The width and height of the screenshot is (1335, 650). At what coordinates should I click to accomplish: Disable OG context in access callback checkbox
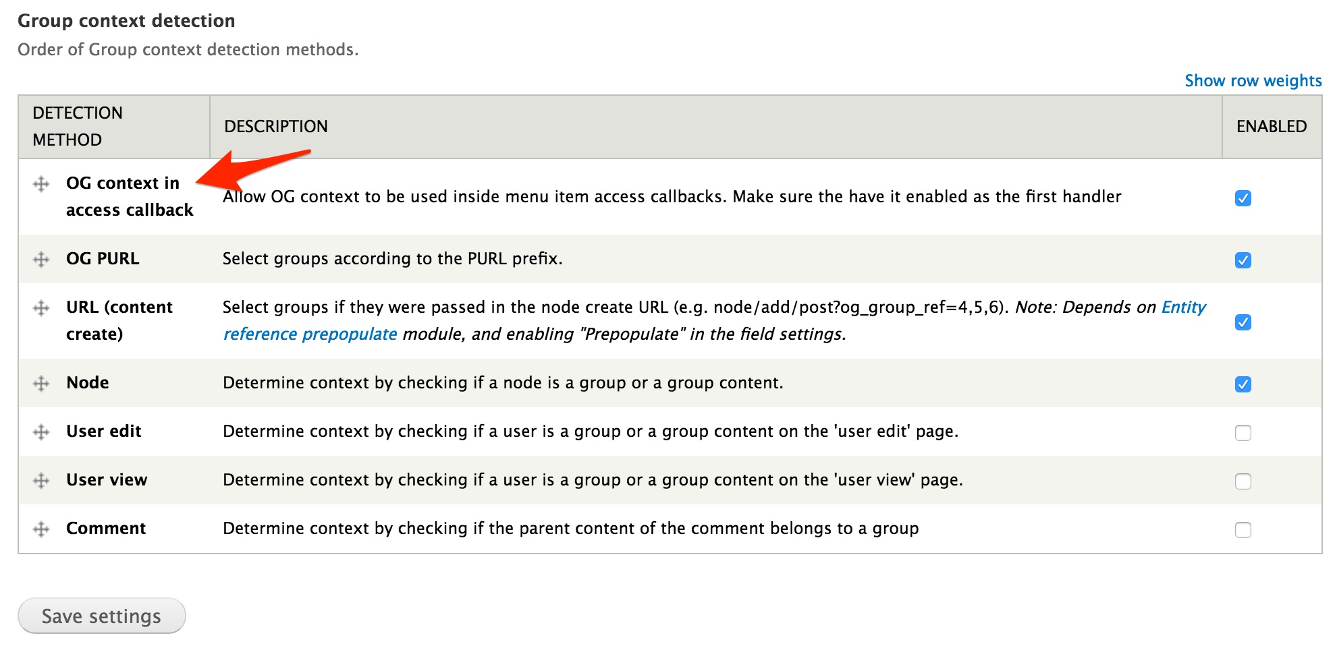click(1243, 198)
